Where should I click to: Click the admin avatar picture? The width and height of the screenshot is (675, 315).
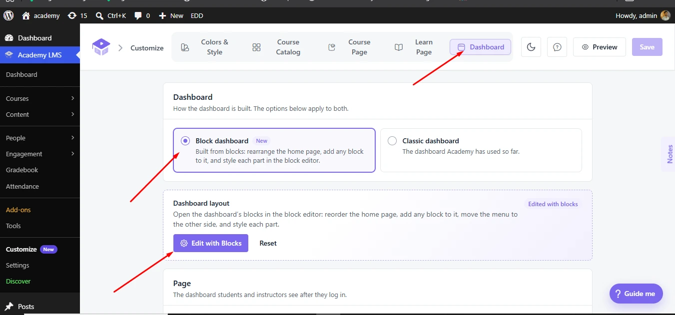click(x=665, y=15)
